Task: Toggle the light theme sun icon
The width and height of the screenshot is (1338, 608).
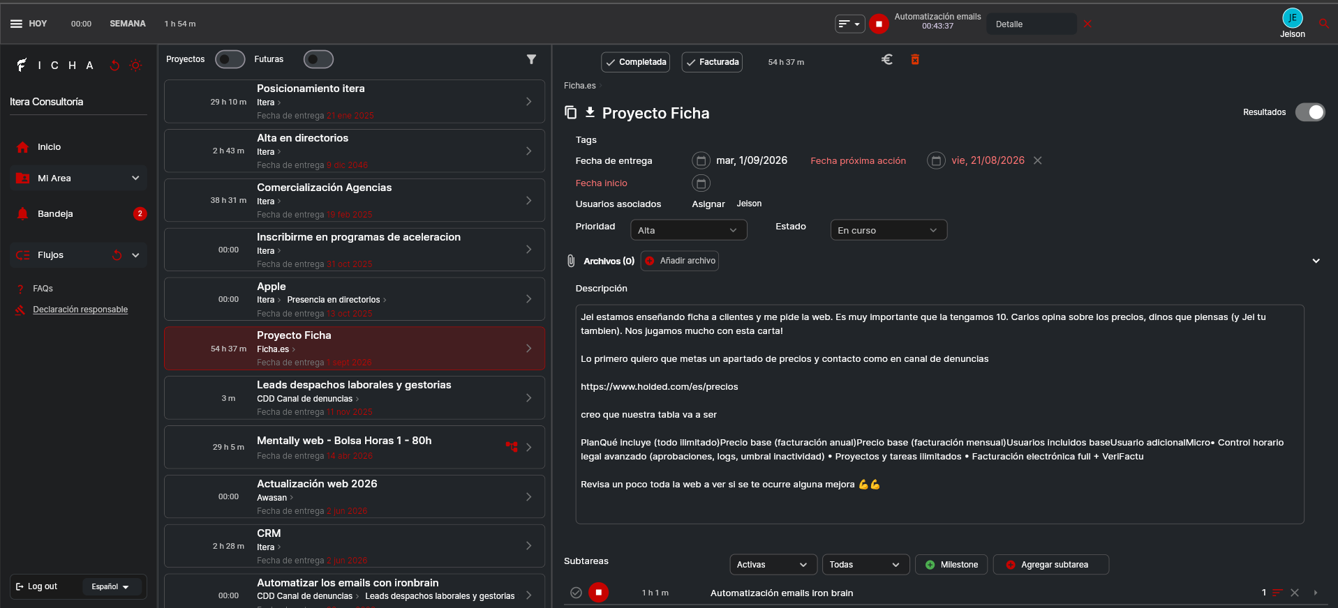Action: 135,66
